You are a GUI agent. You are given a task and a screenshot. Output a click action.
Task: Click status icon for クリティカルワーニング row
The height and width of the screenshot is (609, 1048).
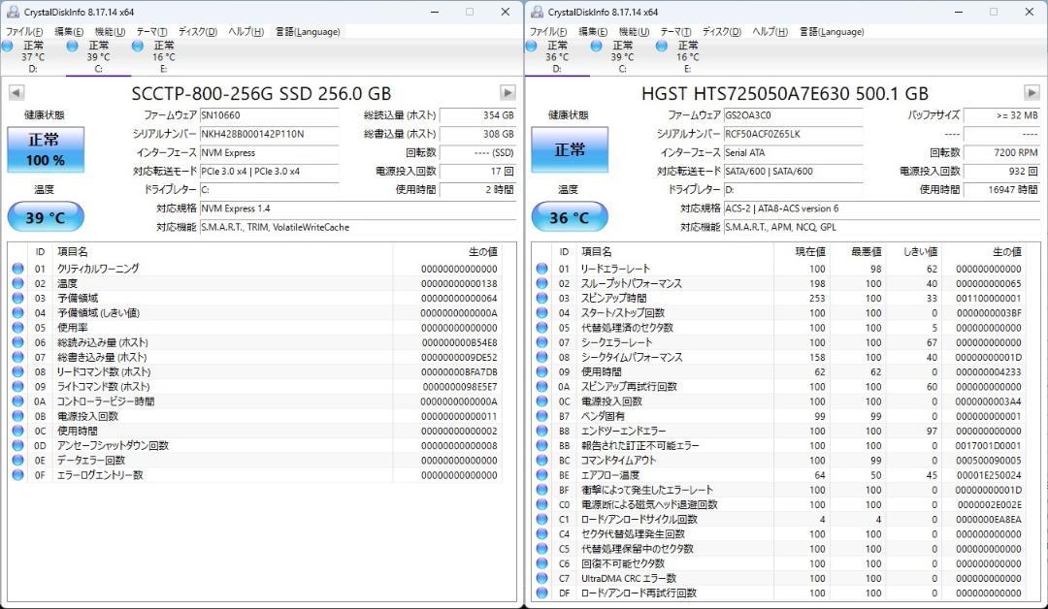(x=18, y=269)
